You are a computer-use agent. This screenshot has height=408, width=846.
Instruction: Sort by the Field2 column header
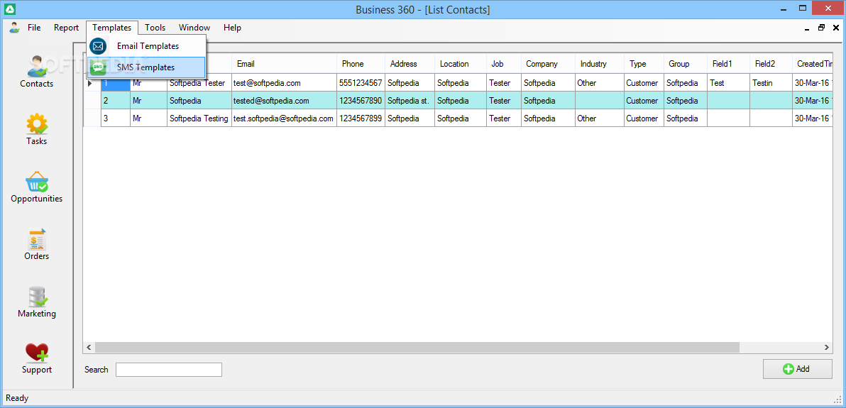point(771,64)
